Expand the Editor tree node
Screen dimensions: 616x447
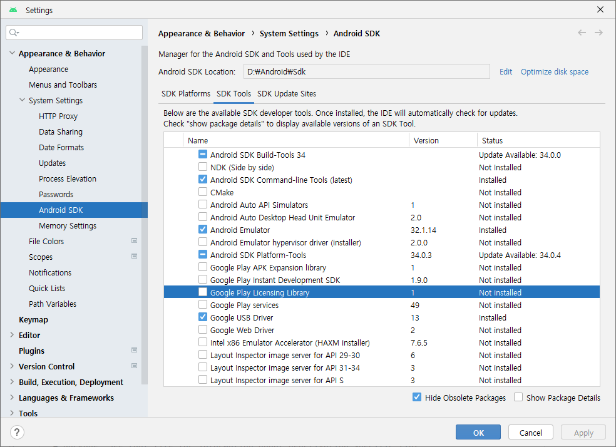pyautogui.click(x=12, y=335)
